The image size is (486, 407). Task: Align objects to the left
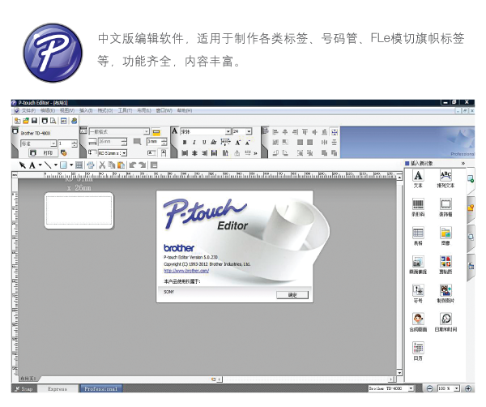coord(275,132)
